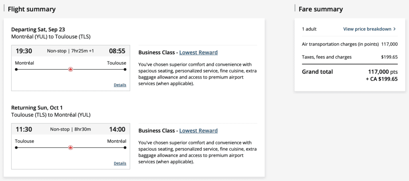409x181 pixels.
Task: Click the 11:30 return departure time
Action: pos(24,129)
